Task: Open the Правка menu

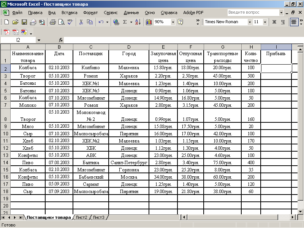Action: [35, 13]
